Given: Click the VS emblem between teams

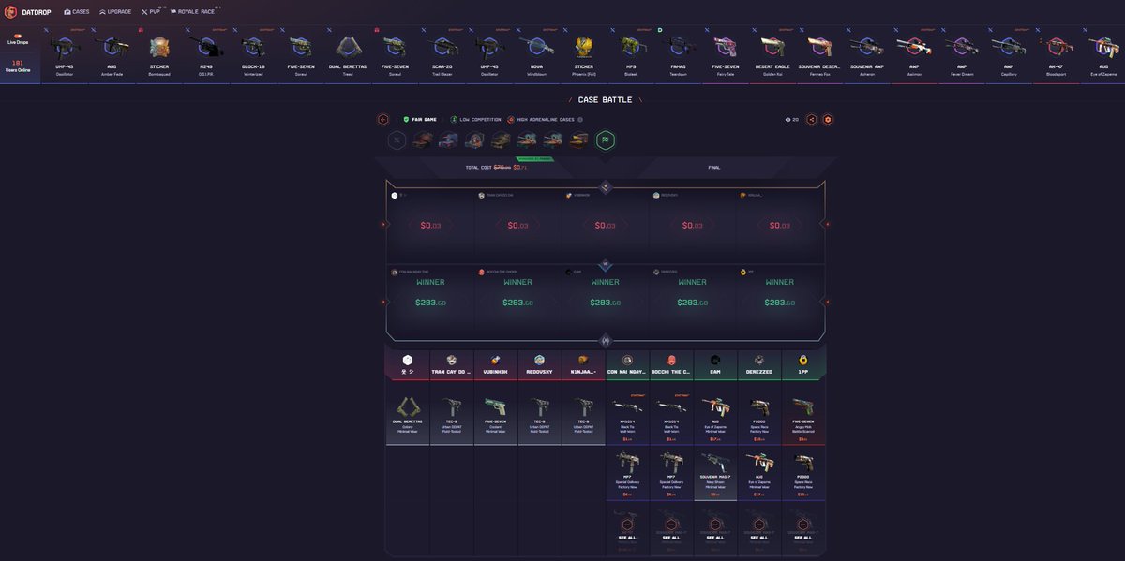Looking at the screenshot, I should [606, 264].
